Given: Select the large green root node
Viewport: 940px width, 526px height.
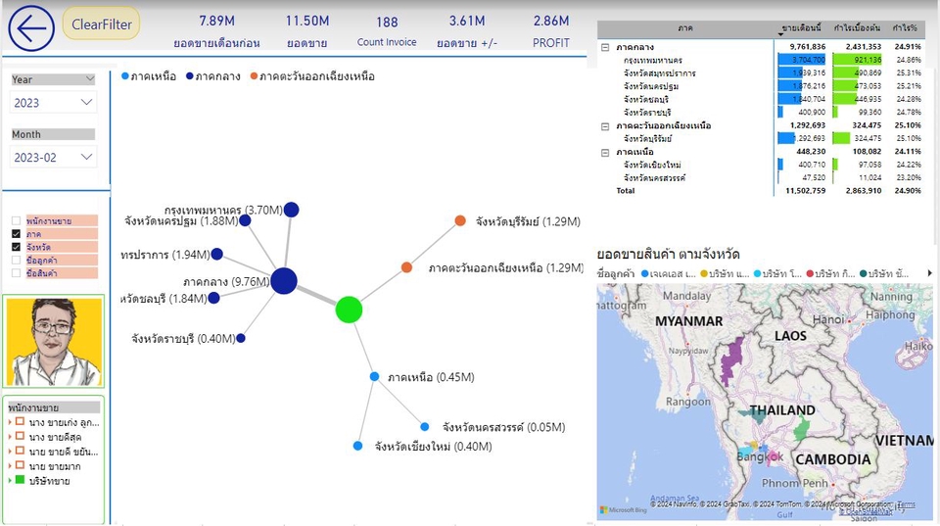Looking at the screenshot, I should [x=349, y=310].
